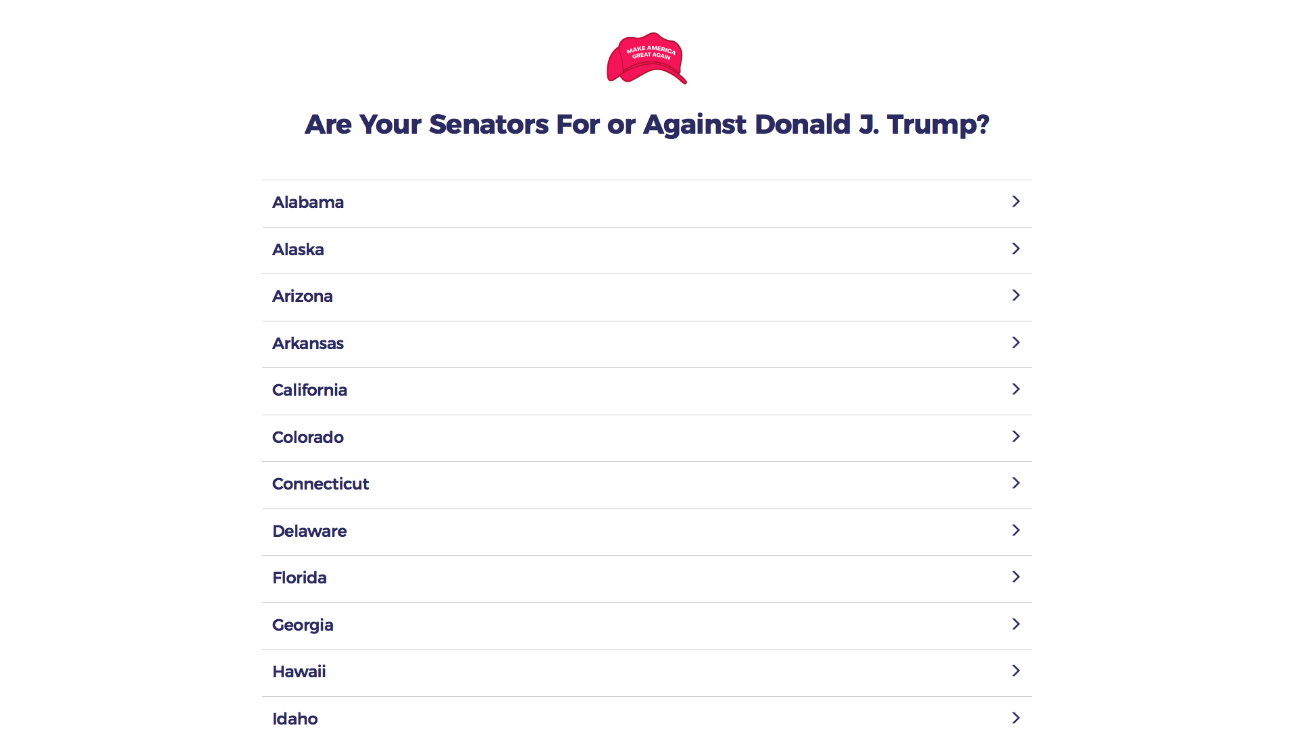
Task: Click the Colorado row arrow icon
Action: tap(1015, 436)
